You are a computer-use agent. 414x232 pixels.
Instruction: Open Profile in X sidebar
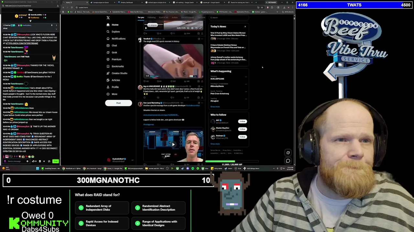pos(113,87)
